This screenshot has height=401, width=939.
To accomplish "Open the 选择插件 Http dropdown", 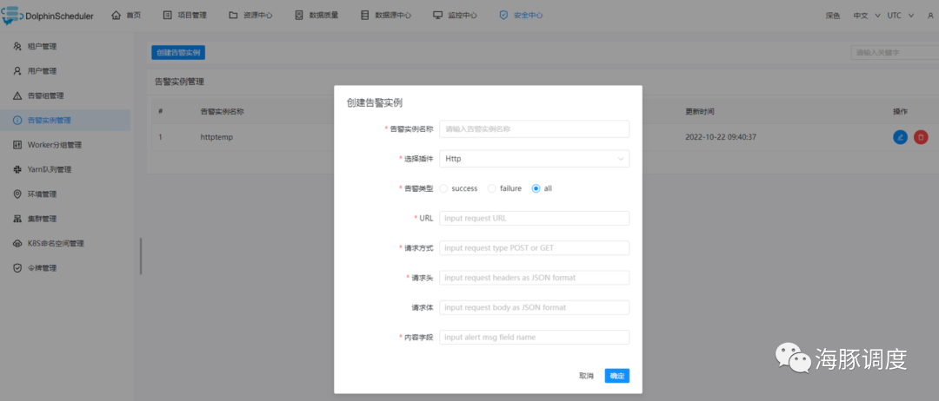I will 534,159.
